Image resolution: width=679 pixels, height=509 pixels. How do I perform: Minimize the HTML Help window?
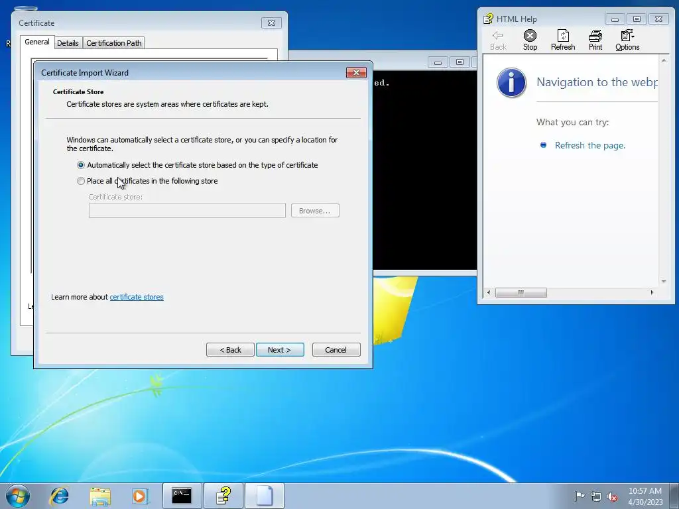coord(615,19)
